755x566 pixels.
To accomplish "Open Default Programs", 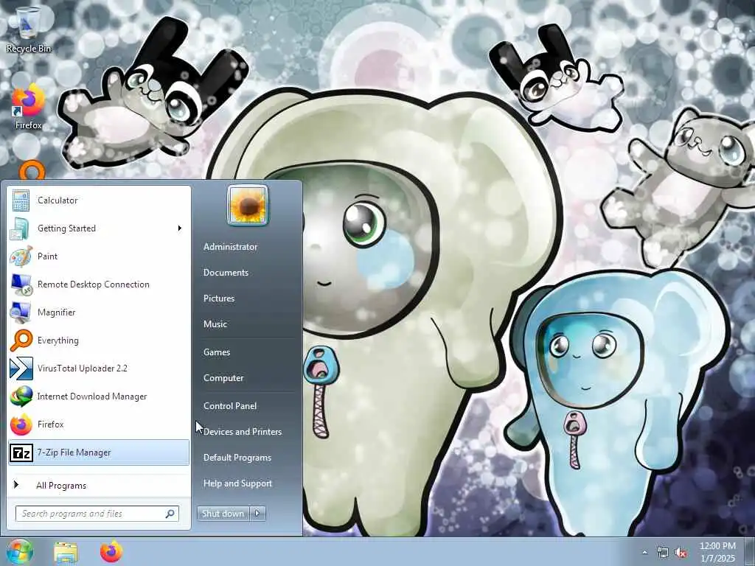I will (x=237, y=458).
